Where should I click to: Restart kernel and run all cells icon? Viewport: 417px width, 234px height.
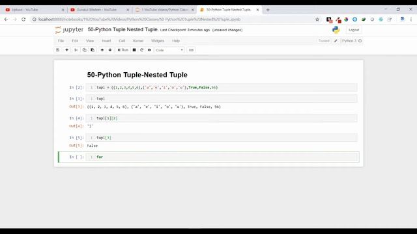click(149, 50)
